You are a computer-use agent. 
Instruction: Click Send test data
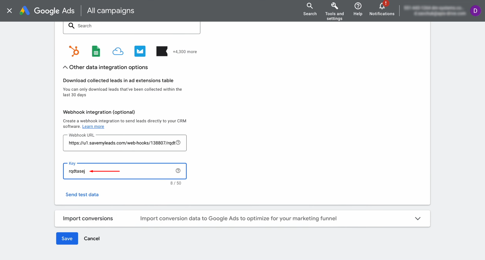pos(82,195)
